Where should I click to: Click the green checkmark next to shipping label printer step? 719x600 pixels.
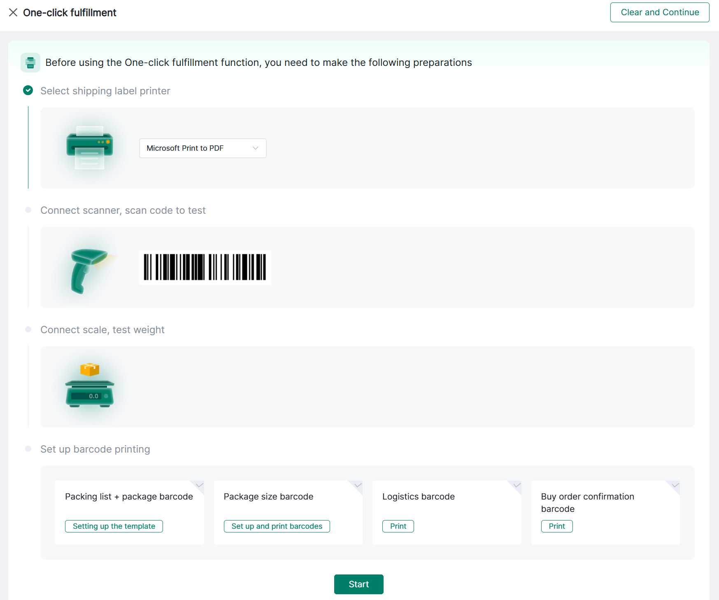[28, 90]
